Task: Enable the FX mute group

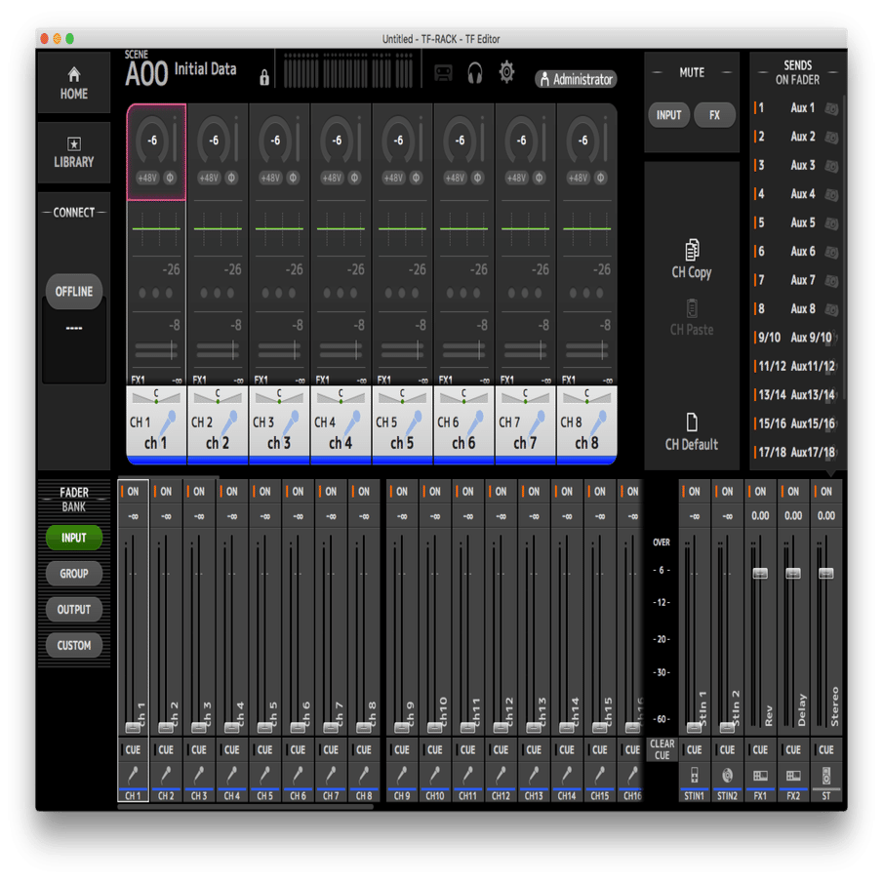Action: pyautogui.click(x=715, y=114)
